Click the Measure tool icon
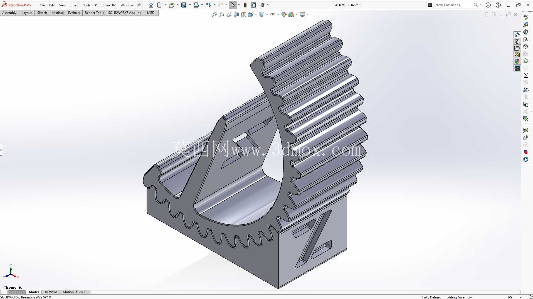This screenshot has height=299, width=533. (x=526, y=25)
